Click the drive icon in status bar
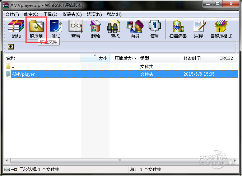Screen dimensions: 242x176 (x=7, y=170)
